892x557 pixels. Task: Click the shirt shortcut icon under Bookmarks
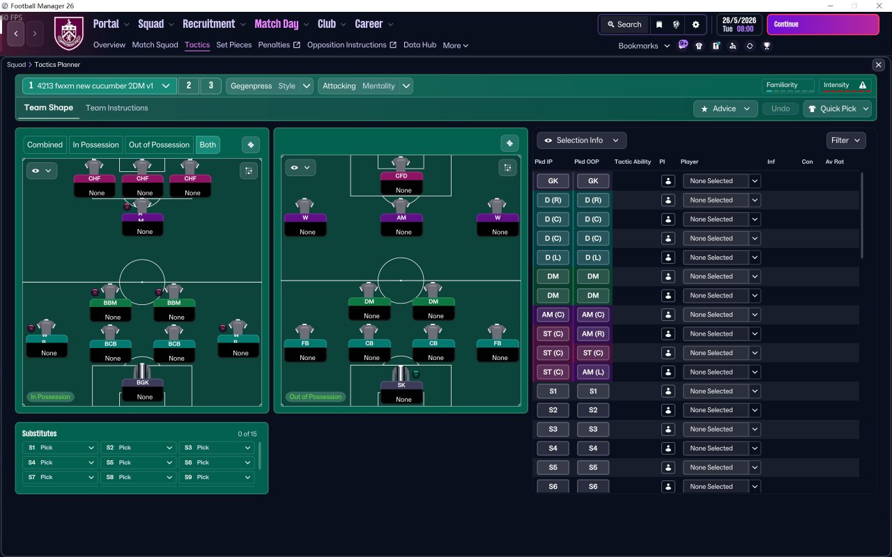click(699, 46)
